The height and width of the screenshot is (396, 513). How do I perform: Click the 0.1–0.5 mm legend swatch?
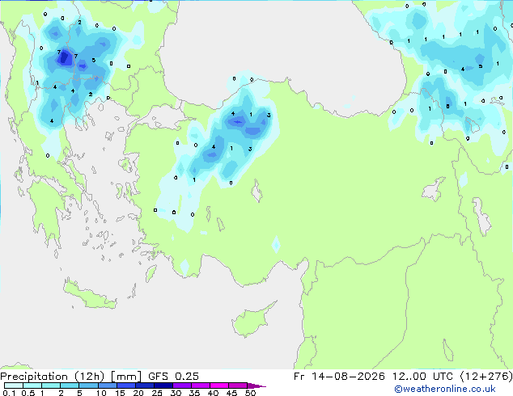click(14, 385)
